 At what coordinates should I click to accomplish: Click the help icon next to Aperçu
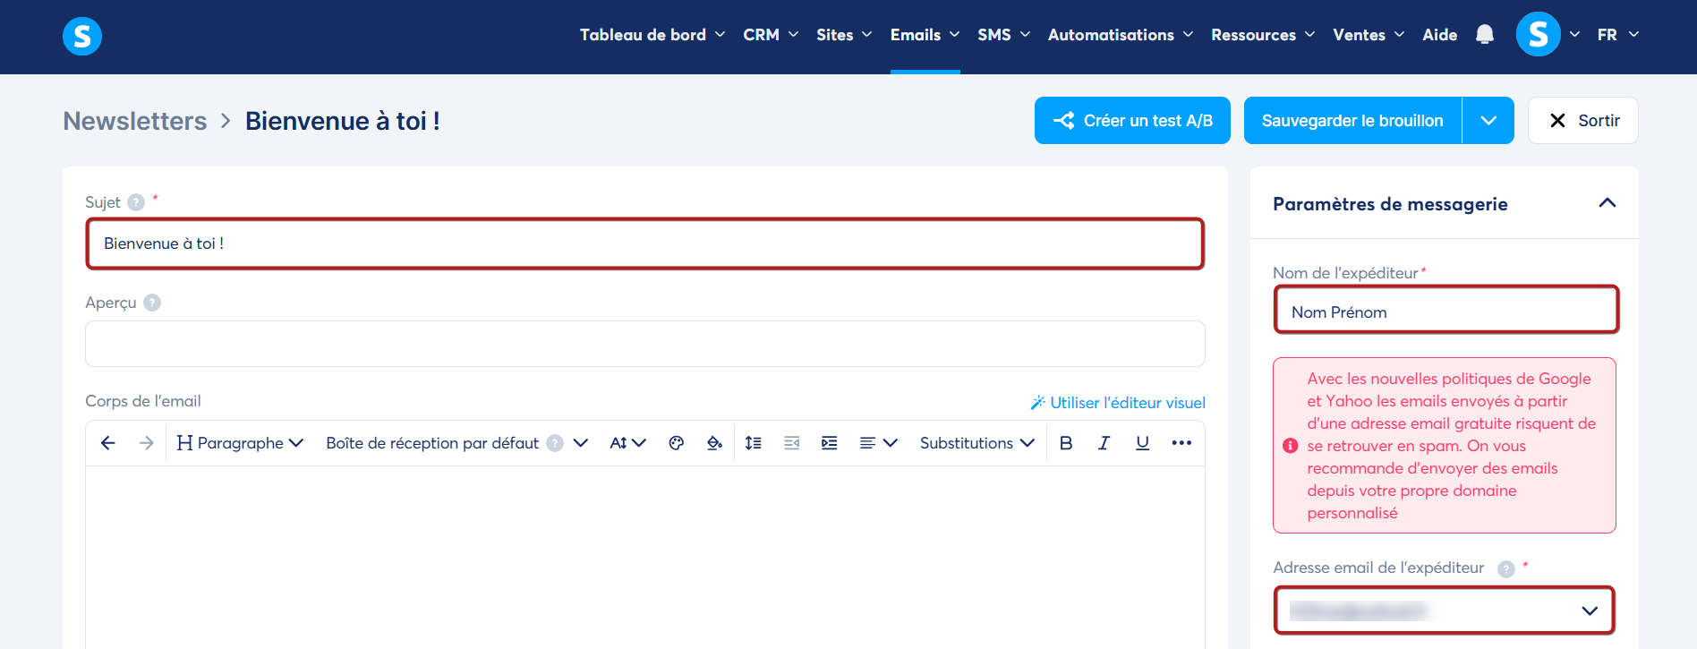(x=152, y=303)
